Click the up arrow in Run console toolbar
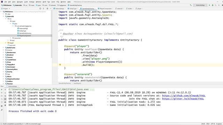The height and width of the screenshot is (125, 223). pos(5,90)
